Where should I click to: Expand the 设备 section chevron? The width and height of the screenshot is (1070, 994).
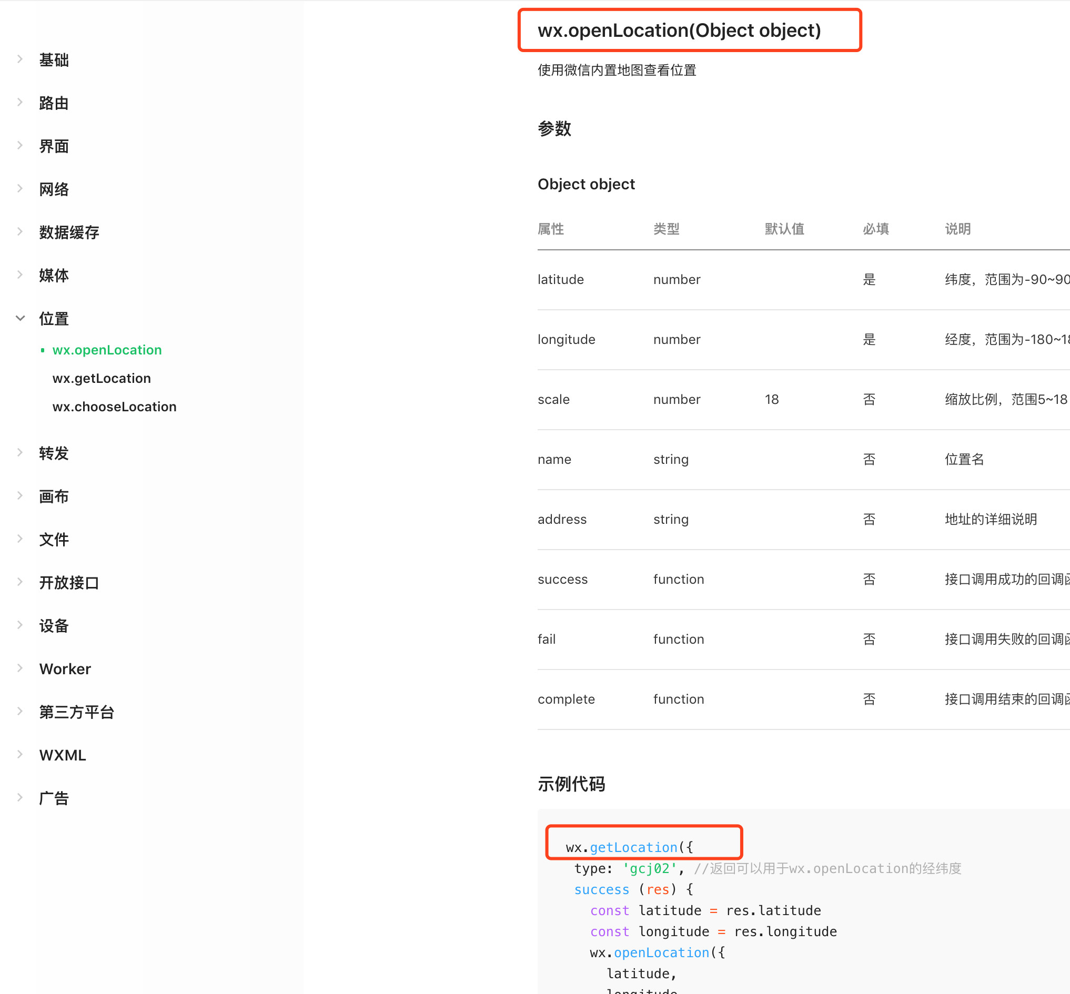(x=20, y=625)
